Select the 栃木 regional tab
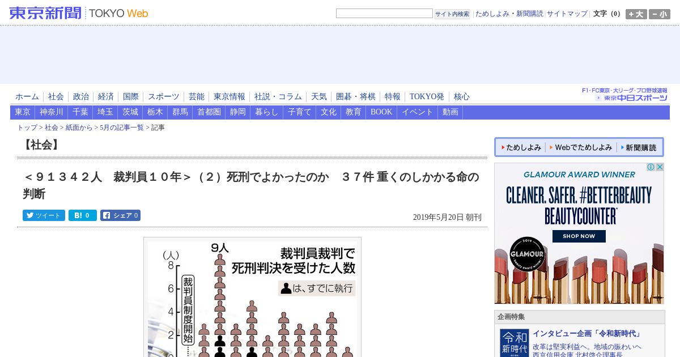Screen dimensions: 680x357 [155, 112]
